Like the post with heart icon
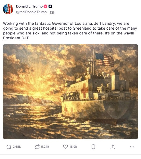This screenshot has height=159, width=141. [65, 147]
